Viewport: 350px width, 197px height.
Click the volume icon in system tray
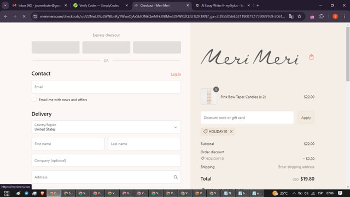[306, 193]
